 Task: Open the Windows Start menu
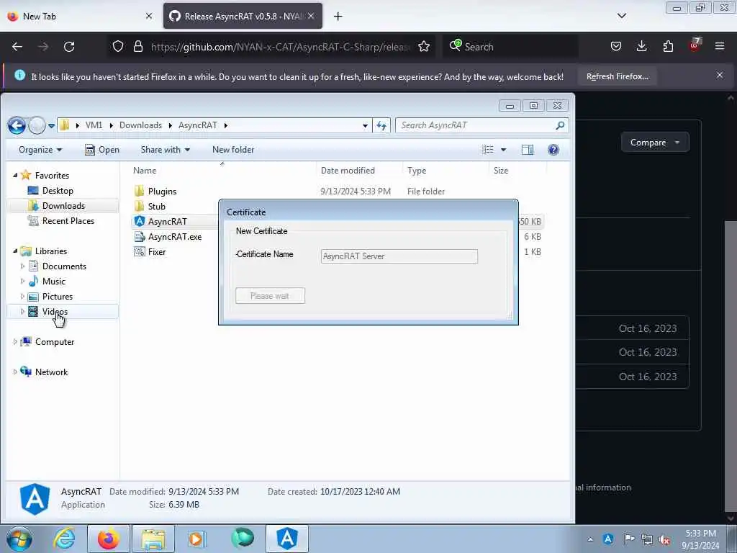(19, 539)
